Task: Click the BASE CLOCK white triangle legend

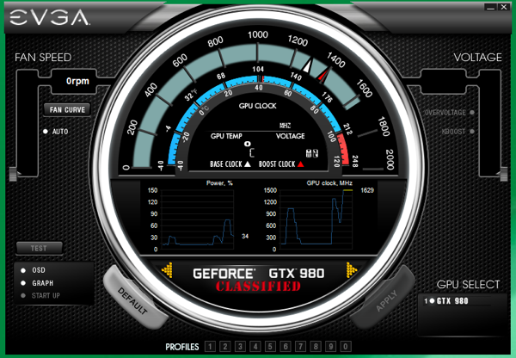Action: coord(248,164)
